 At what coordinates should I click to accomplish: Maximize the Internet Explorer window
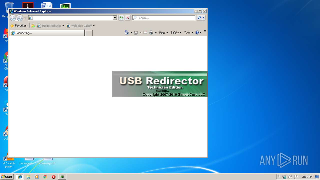(x=200, y=11)
